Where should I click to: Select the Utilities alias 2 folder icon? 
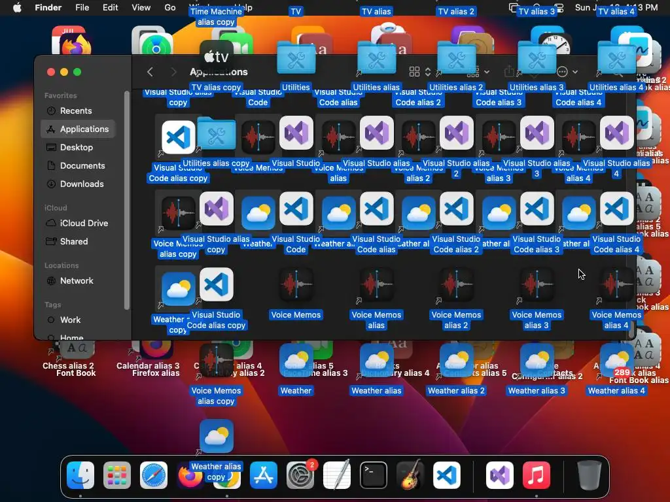pos(456,58)
